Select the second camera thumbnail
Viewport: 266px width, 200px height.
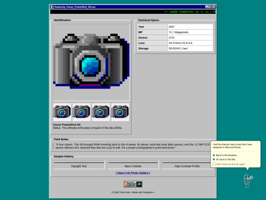pyautogui.click(x=81, y=112)
